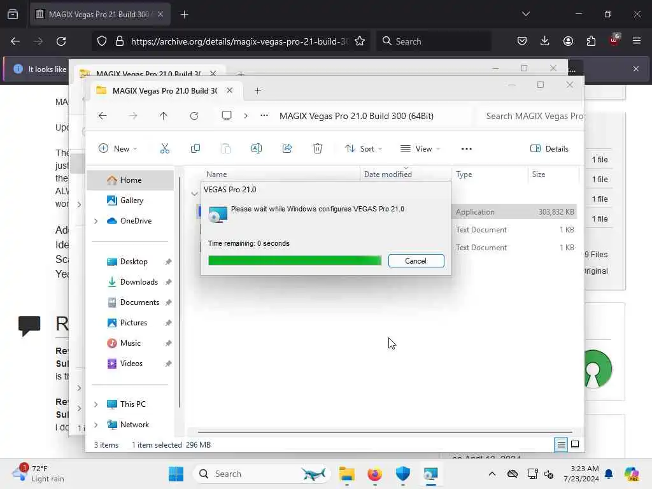Image resolution: width=652 pixels, height=489 pixels.
Task: Select the Firefox MAGIX Vegas Pro 21 tab
Action: coord(100,15)
